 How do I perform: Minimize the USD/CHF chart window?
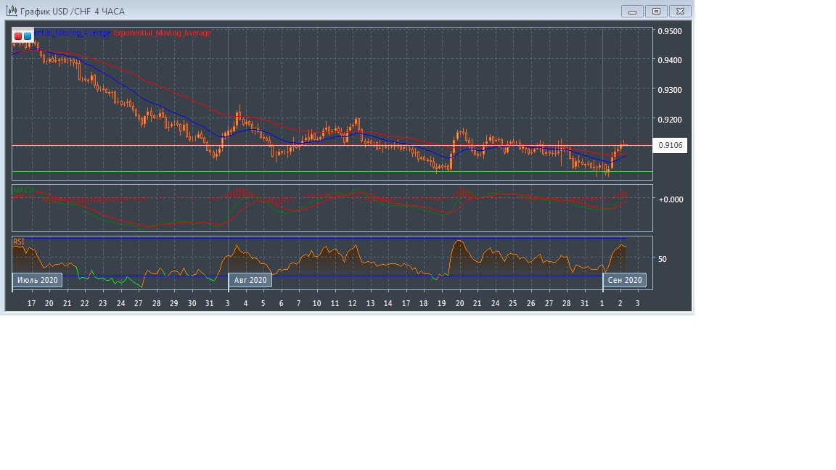[x=633, y=12]
